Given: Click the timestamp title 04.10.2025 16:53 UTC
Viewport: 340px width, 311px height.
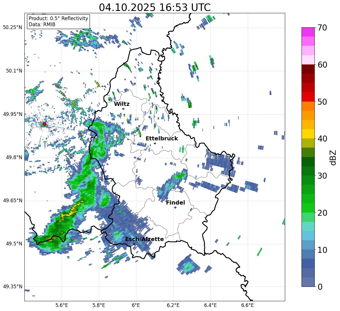Looking at the screenshot, I should (x=155, y=7).
